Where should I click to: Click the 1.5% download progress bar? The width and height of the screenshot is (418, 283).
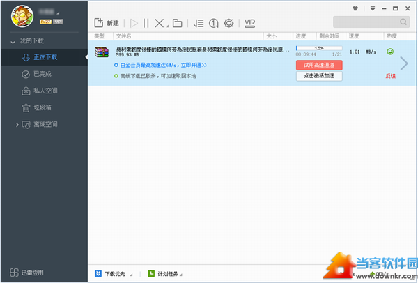coord(319,48)
